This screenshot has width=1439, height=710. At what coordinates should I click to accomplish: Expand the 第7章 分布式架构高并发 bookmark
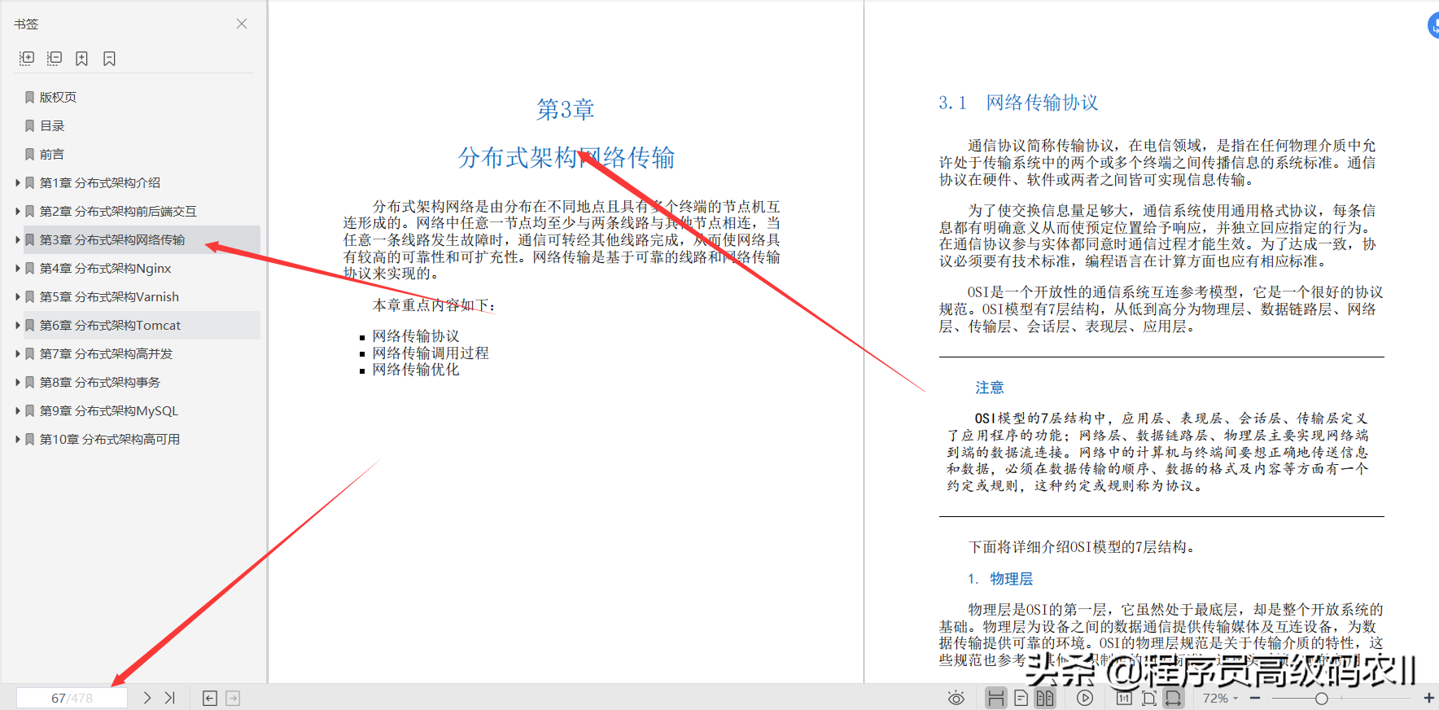[x=18, y=353]
